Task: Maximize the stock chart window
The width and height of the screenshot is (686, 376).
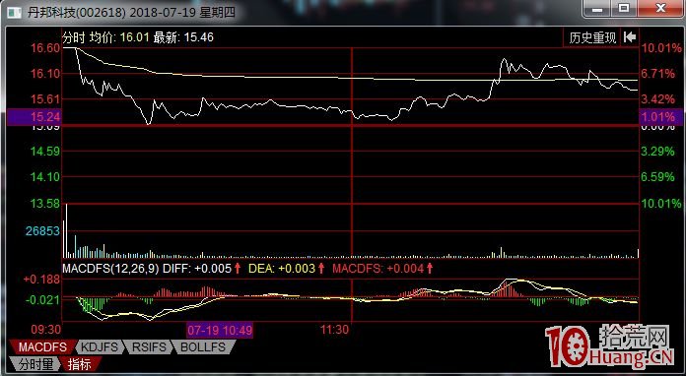Action: [624, 8]
